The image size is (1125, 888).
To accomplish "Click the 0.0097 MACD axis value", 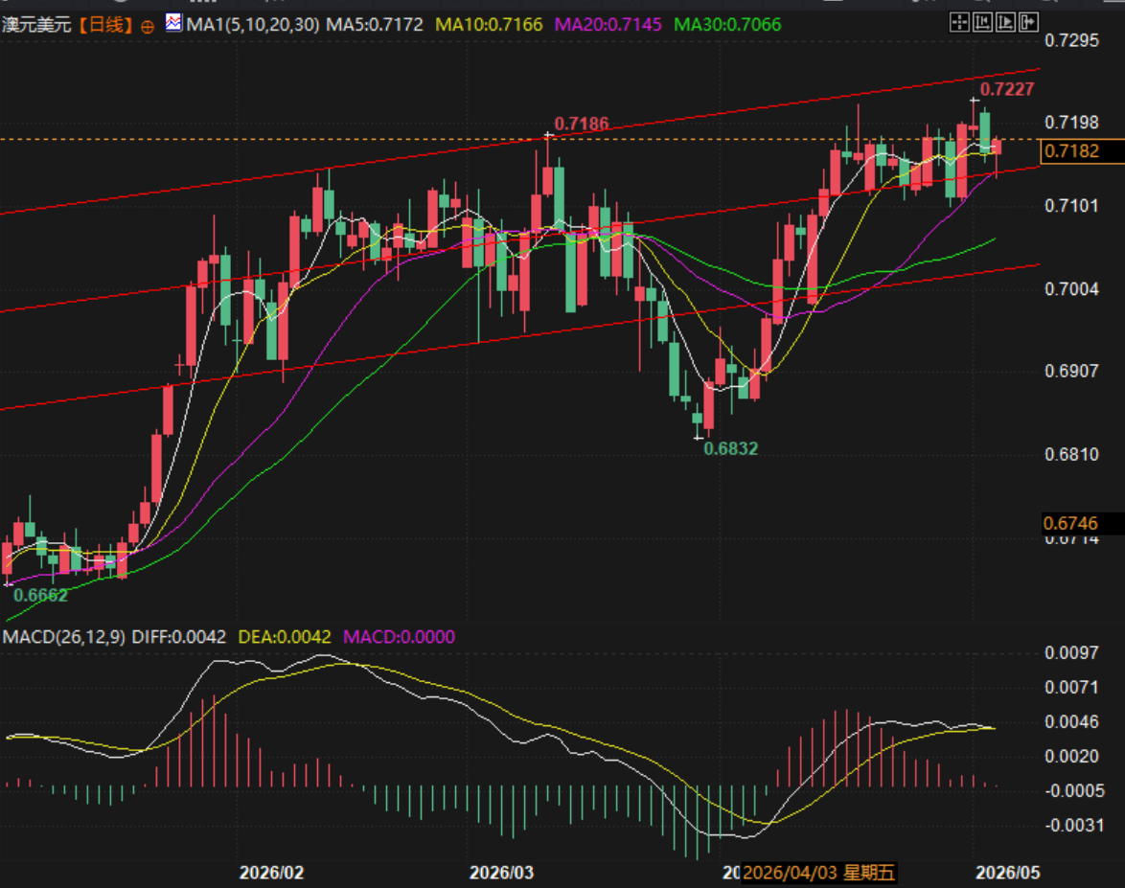I will click(1071, 652).
